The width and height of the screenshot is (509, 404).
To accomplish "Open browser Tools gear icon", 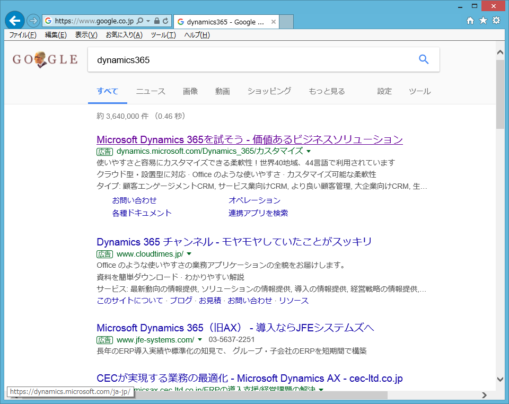I will click(x=496, y=21).
